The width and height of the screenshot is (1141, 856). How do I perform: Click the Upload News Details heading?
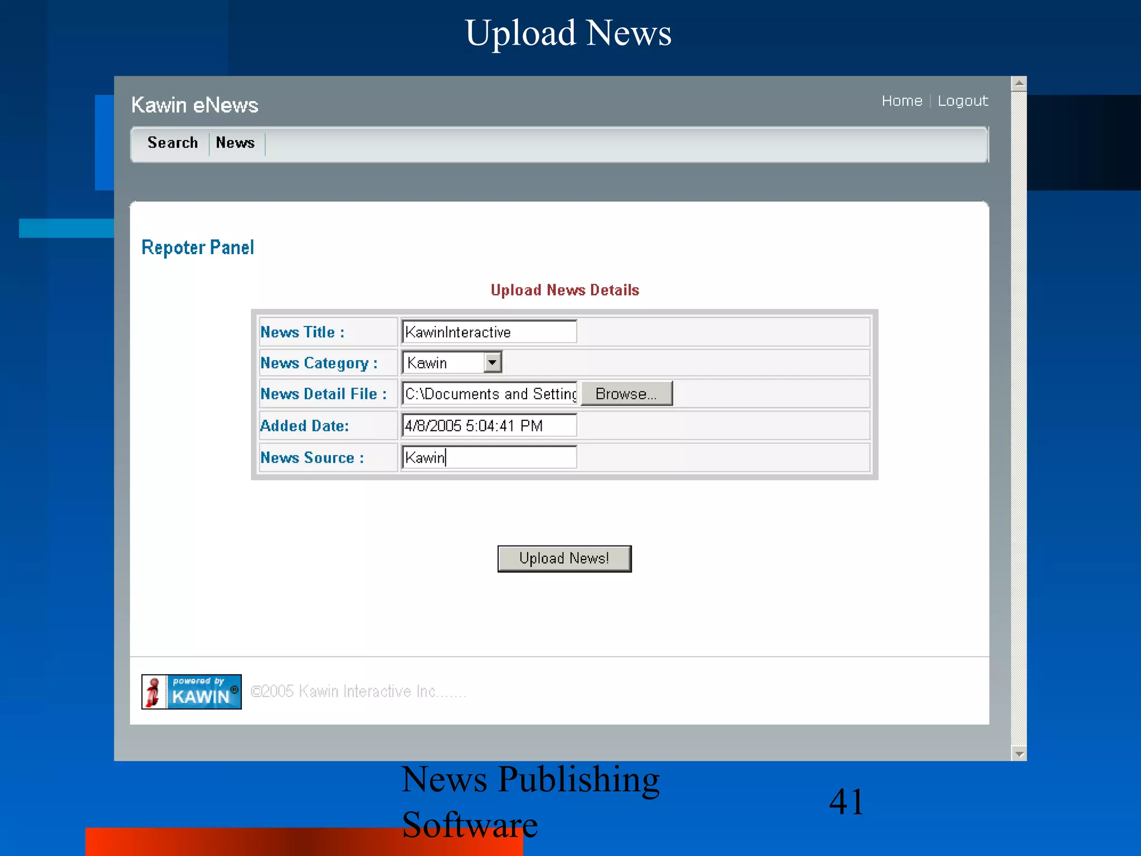click(565, 290)
